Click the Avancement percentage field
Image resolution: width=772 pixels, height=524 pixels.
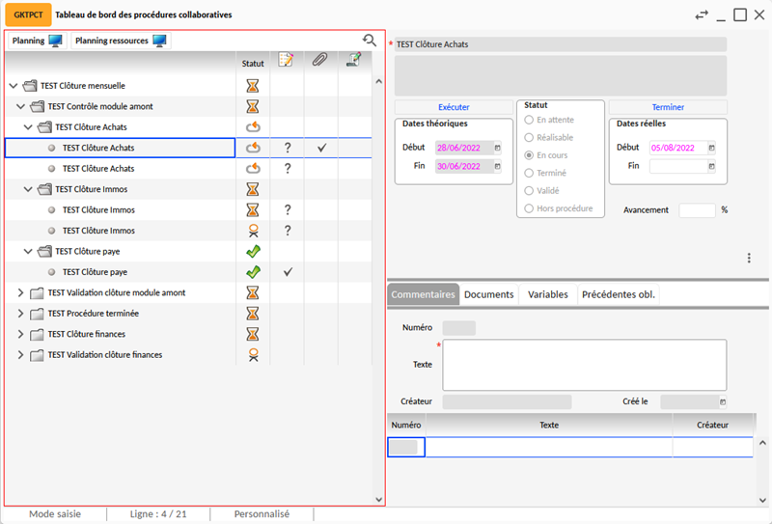coord(697,210)
